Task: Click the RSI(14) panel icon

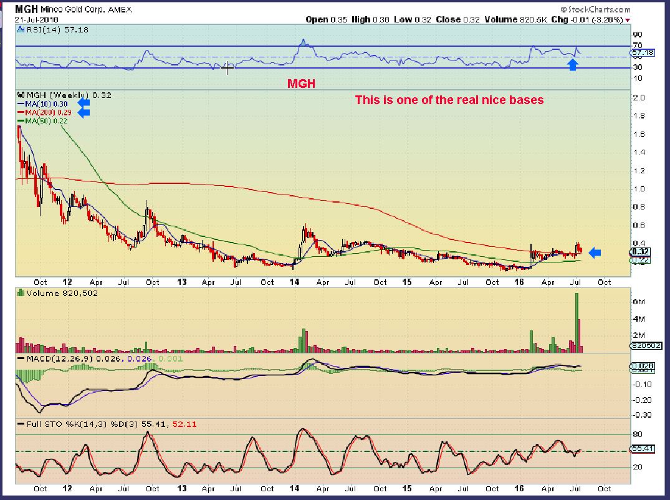Action: click(x=21, y=29)
